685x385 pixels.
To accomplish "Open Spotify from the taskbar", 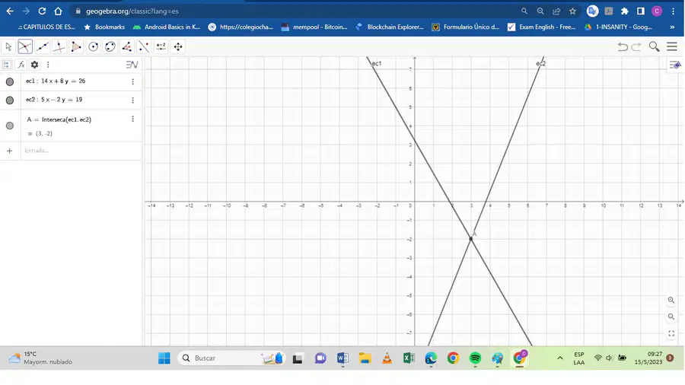I will click(x=475, y=358).
